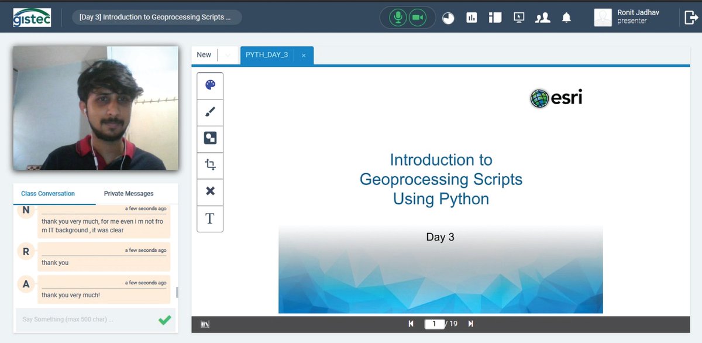Click the New whiteboard tab

pyautogui.click(x=204, y=55)
